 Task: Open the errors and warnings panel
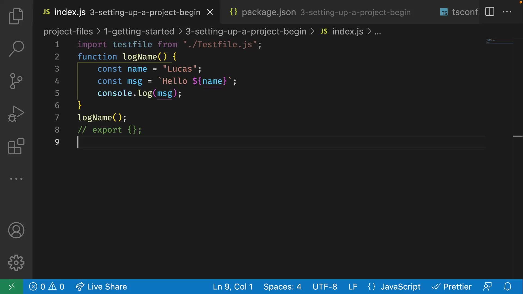point(47,287)
